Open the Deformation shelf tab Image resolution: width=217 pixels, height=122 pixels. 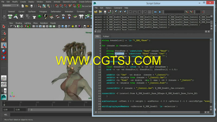(56, 12)
